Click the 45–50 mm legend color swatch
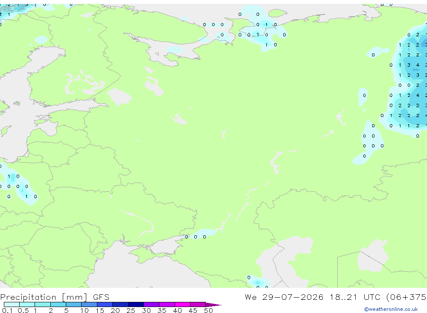 click(x=198, y=304)
